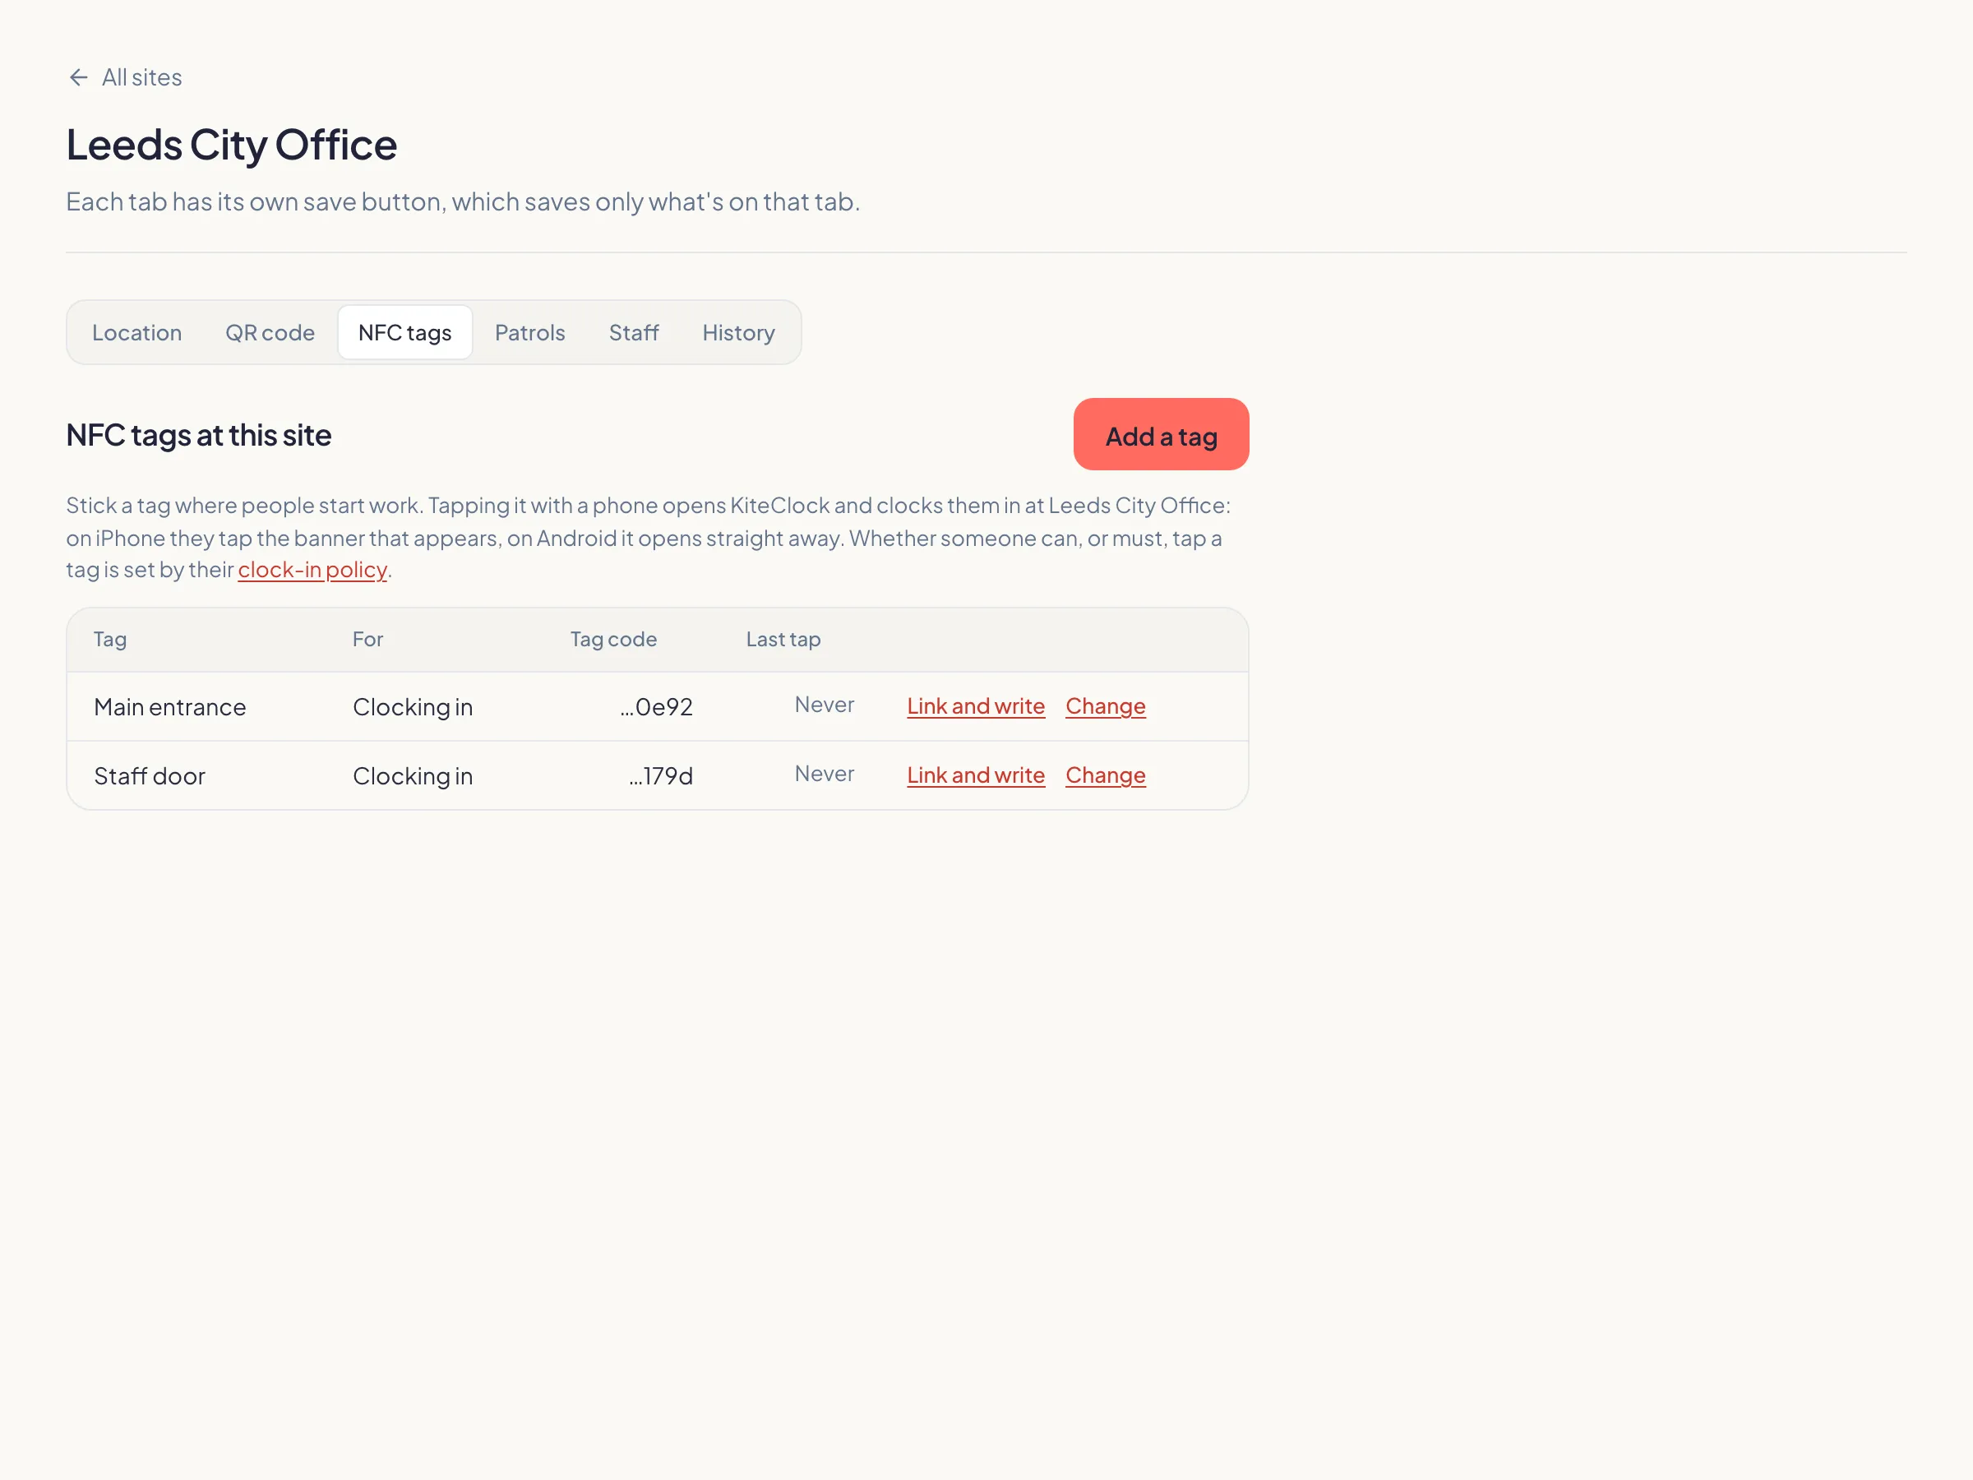
Task: Click tag code ...0e92
Action: 657,707
